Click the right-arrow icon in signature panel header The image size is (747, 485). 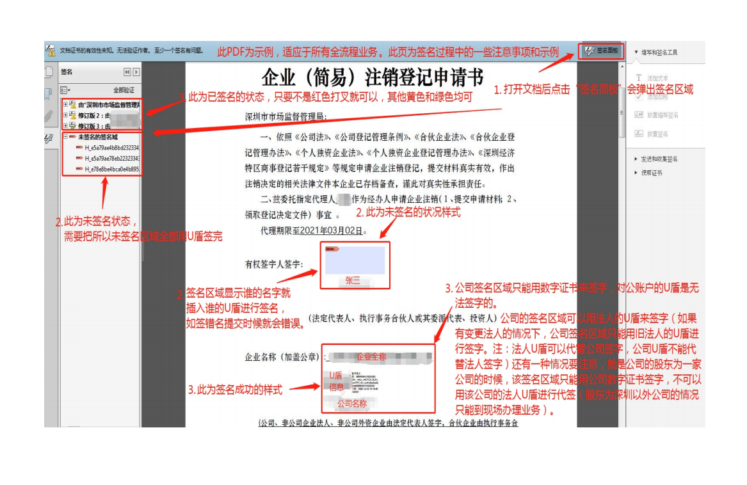coord(136,72)
